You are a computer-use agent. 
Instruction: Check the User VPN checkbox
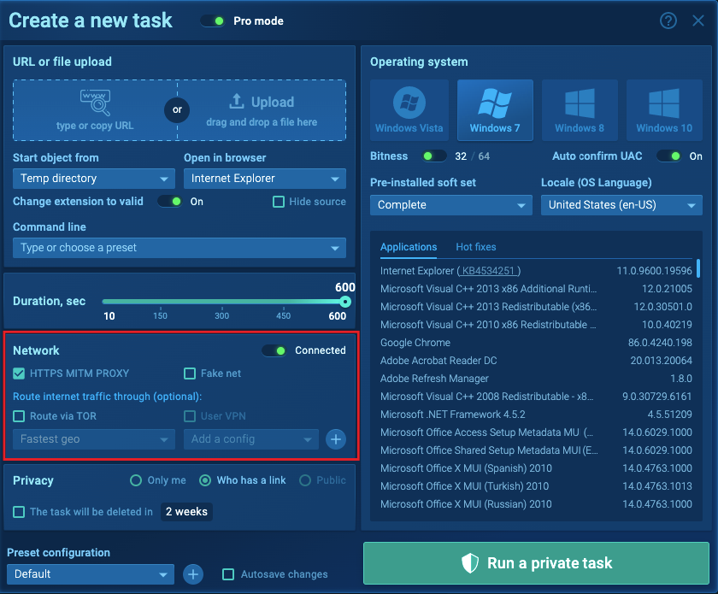[x=190, y=416]
